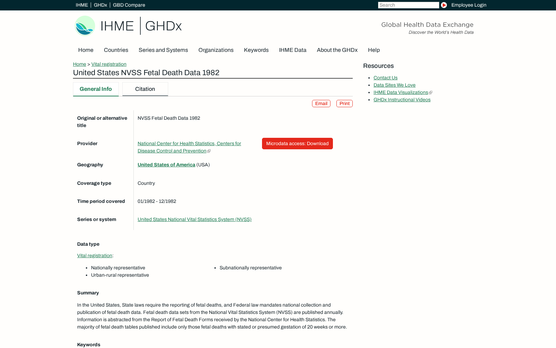This screenshot has height=348, width=556.
Task: Open the GHDx link in top bar
Action: tap(100, 5)
